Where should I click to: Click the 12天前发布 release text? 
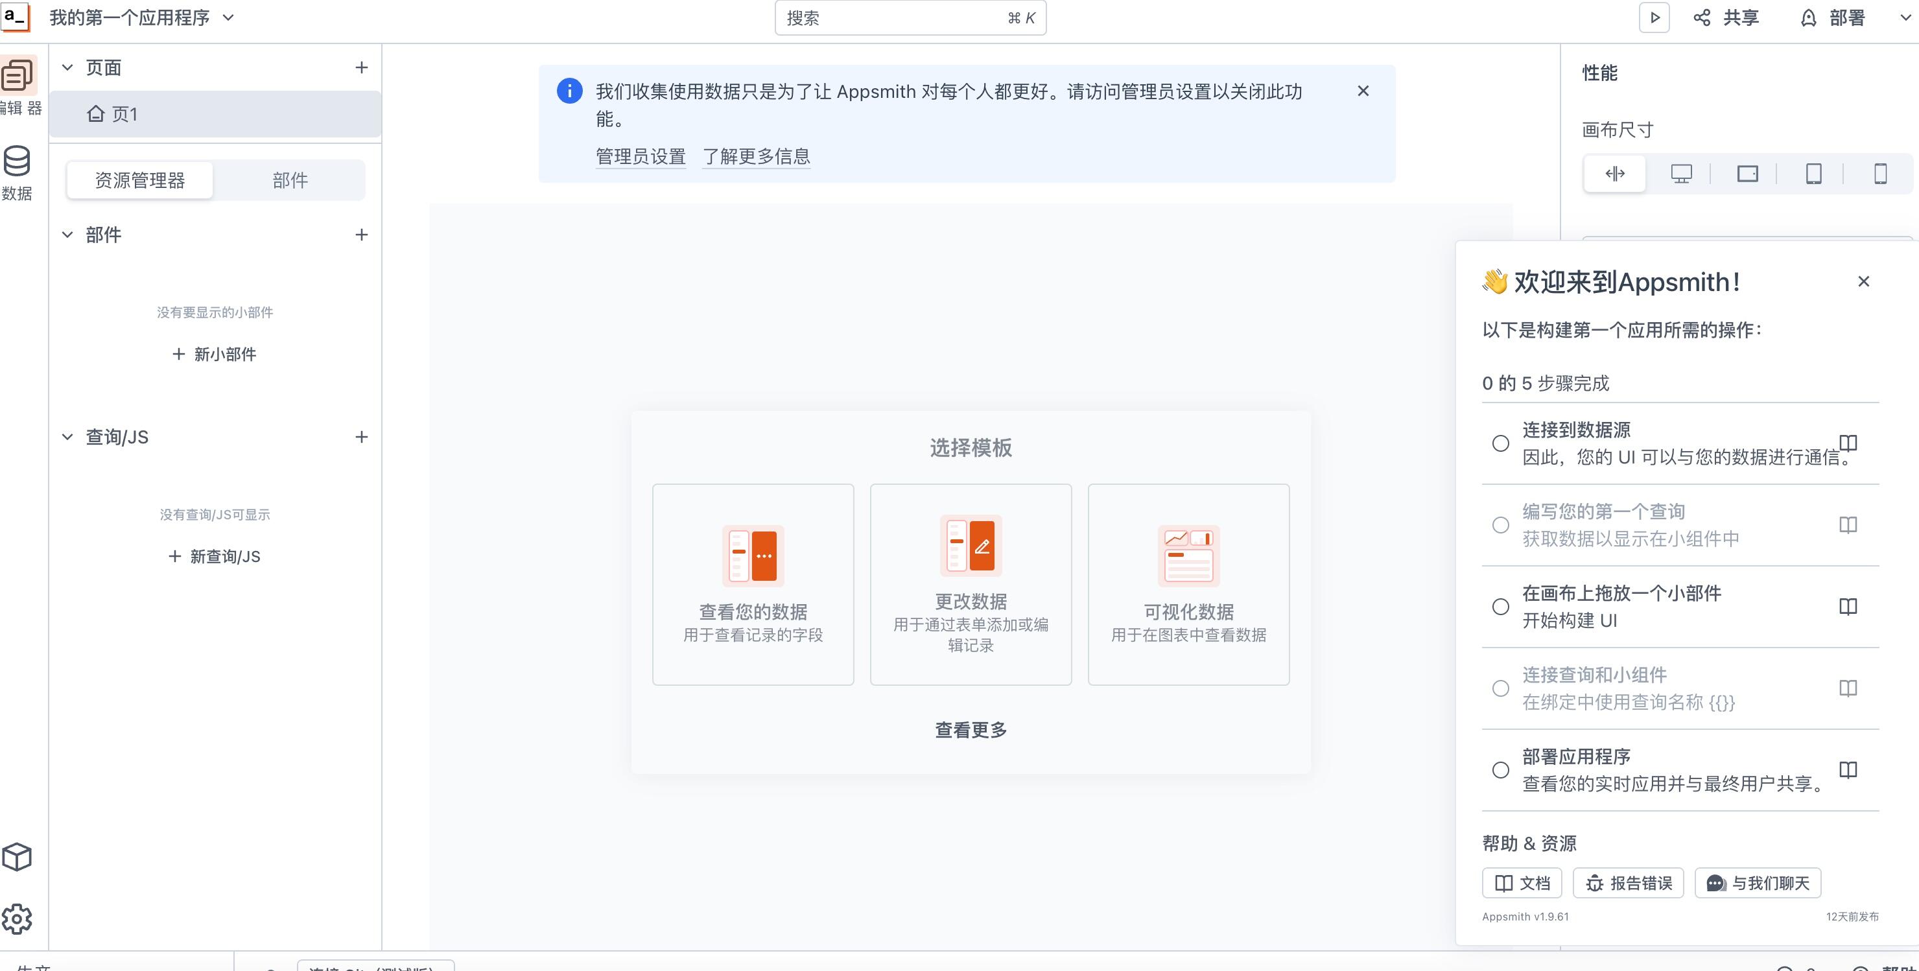pyautogui.click(x=1853, y=917)
